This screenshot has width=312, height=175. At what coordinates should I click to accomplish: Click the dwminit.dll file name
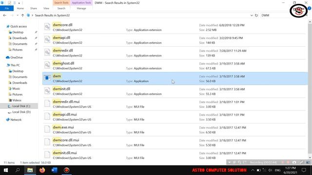tap(61, 89)
